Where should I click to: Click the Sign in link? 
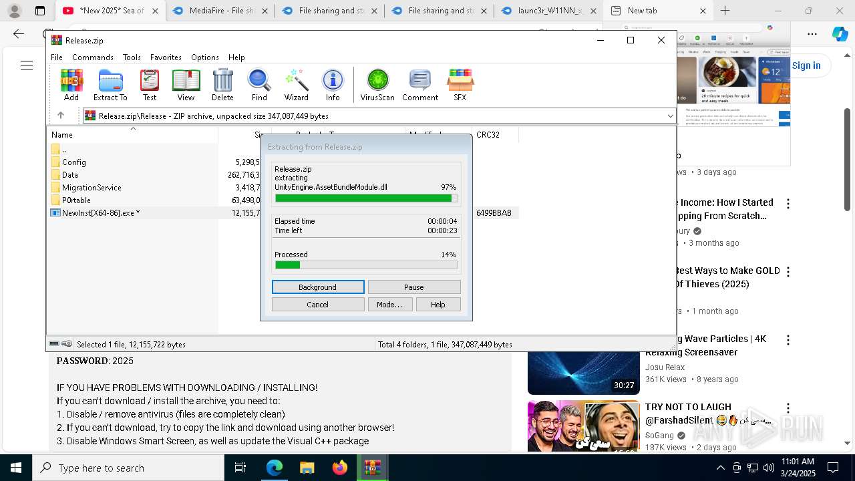pyautogui.click(x=806, y=65)
